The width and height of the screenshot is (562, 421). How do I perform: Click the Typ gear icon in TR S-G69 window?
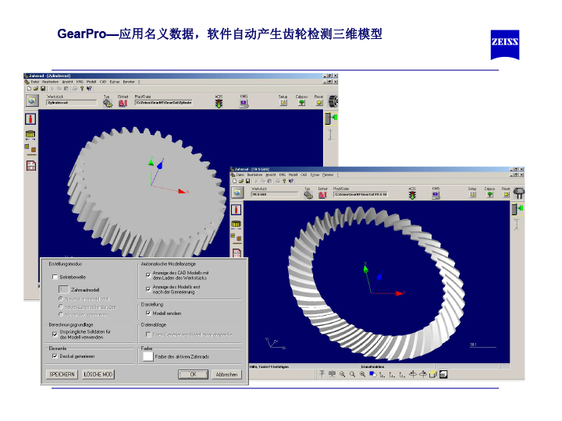(308, 195)
